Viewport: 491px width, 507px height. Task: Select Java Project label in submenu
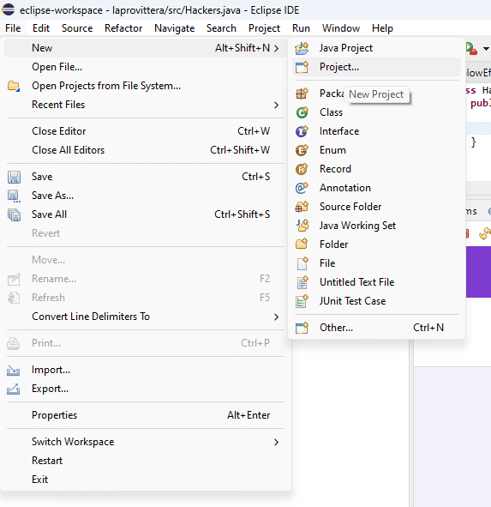pos(346,48)
